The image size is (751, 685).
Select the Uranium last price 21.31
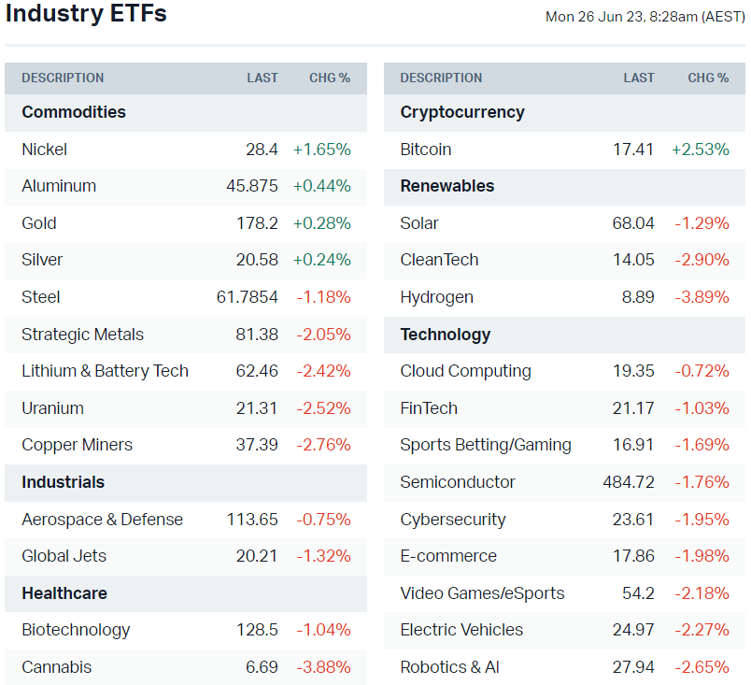tap(257, 408)
